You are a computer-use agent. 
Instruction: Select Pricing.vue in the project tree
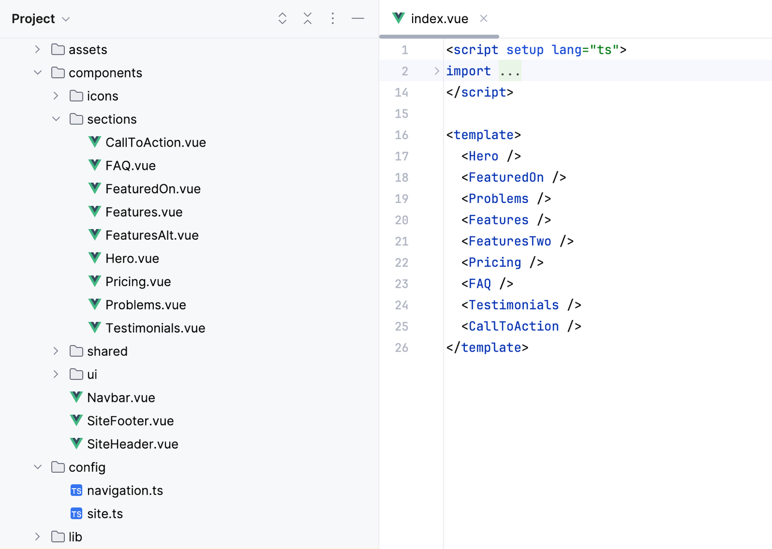138,282
